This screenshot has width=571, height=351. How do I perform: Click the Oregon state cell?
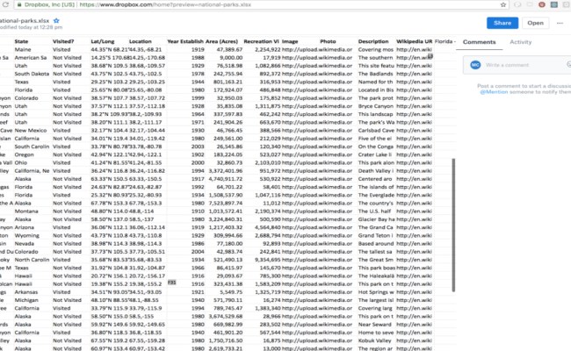click(x=24, y=154)
